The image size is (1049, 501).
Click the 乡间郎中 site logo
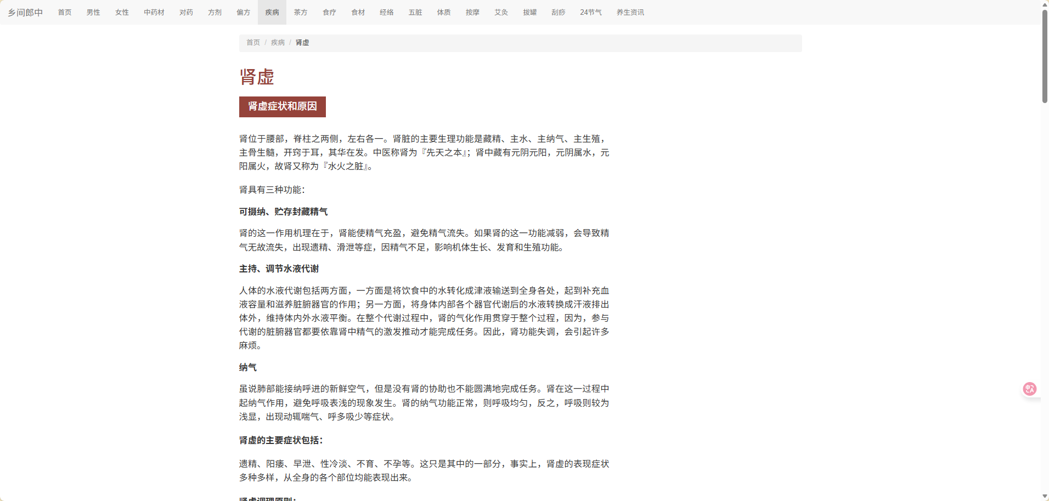pyautogui.click(x=25, y=12)
